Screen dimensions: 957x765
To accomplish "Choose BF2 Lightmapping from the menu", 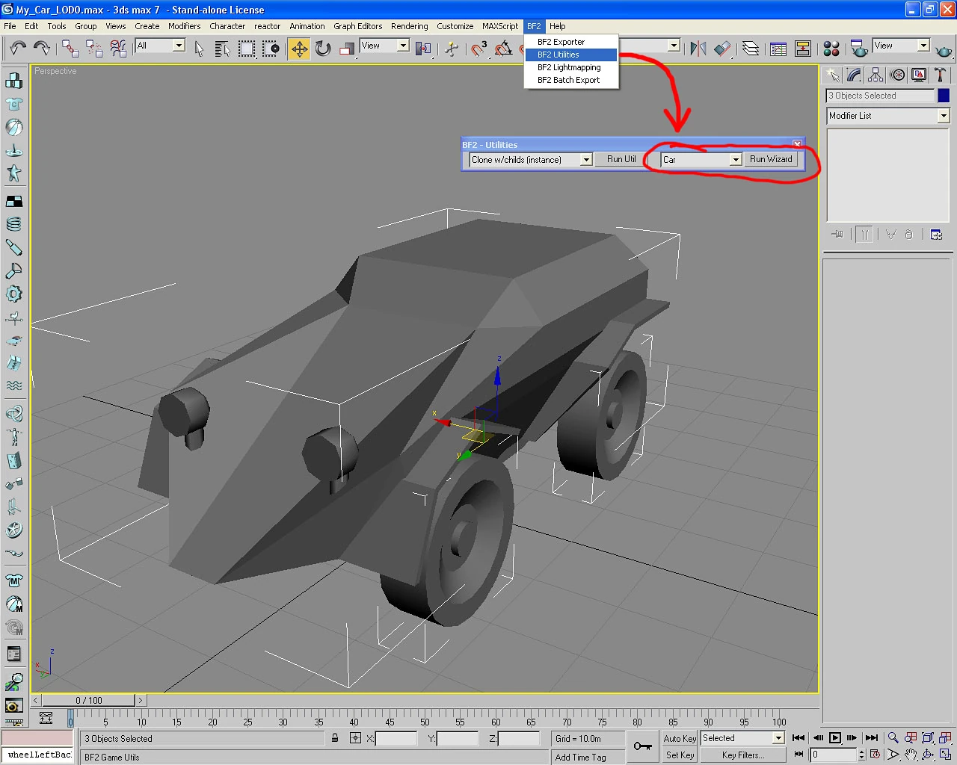I will [569, 67].
